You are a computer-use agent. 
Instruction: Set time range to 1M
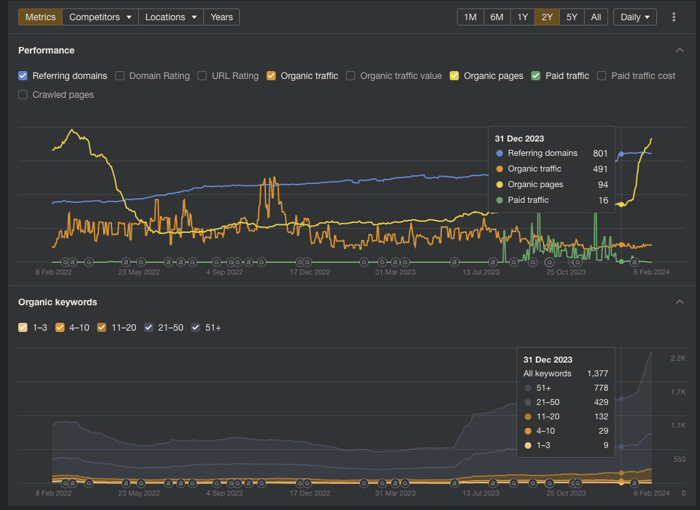(470, 17)
